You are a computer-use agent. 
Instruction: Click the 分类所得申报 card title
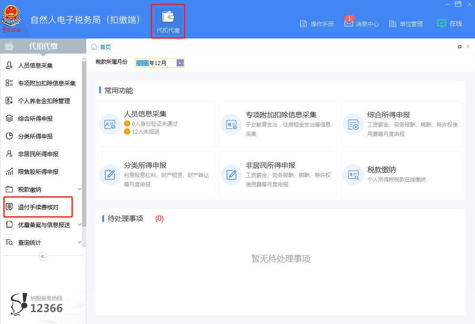[145, 166]
